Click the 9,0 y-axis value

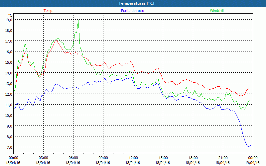10,126
